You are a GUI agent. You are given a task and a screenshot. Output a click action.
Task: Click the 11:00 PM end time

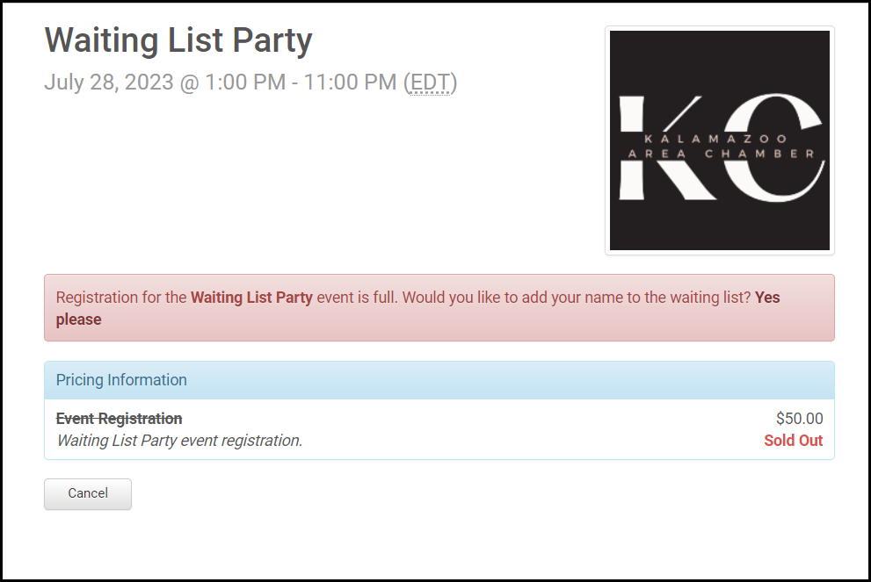(x=350, y=83)
